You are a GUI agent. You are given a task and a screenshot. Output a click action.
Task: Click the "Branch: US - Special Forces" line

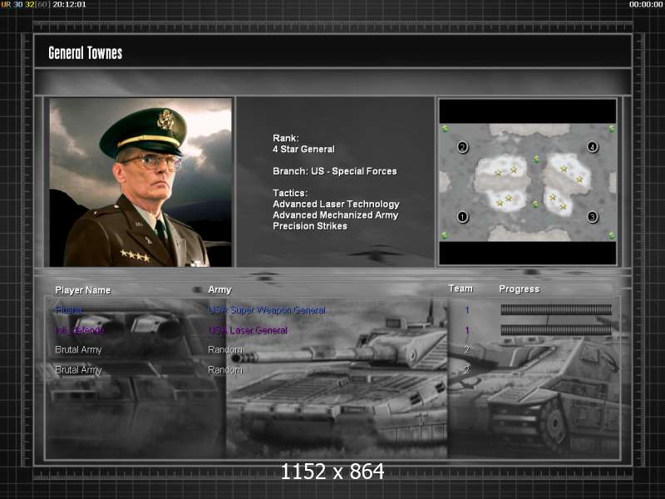pos(335,171)
